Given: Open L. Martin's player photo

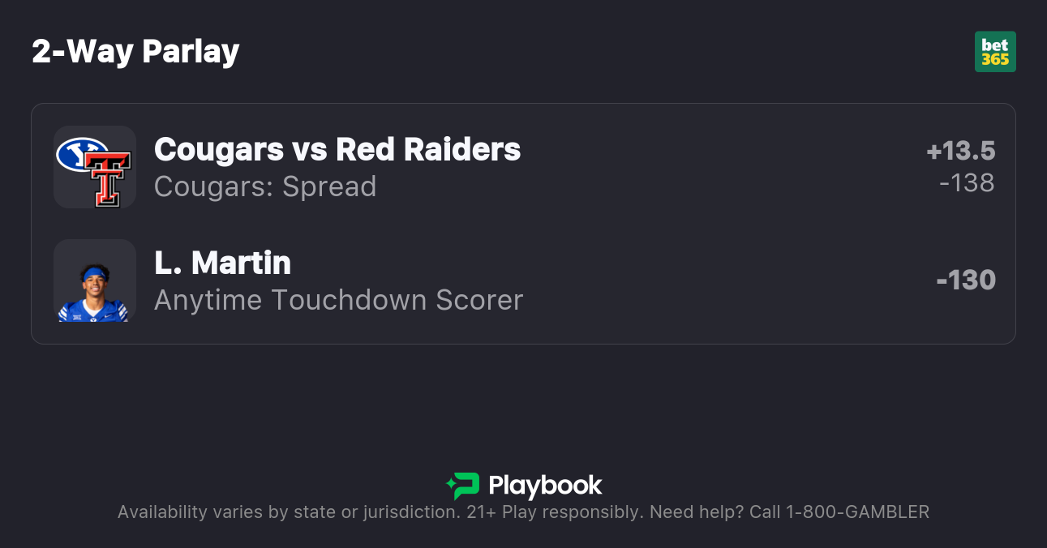Looking at the screenshot, I should coord(94,280).
